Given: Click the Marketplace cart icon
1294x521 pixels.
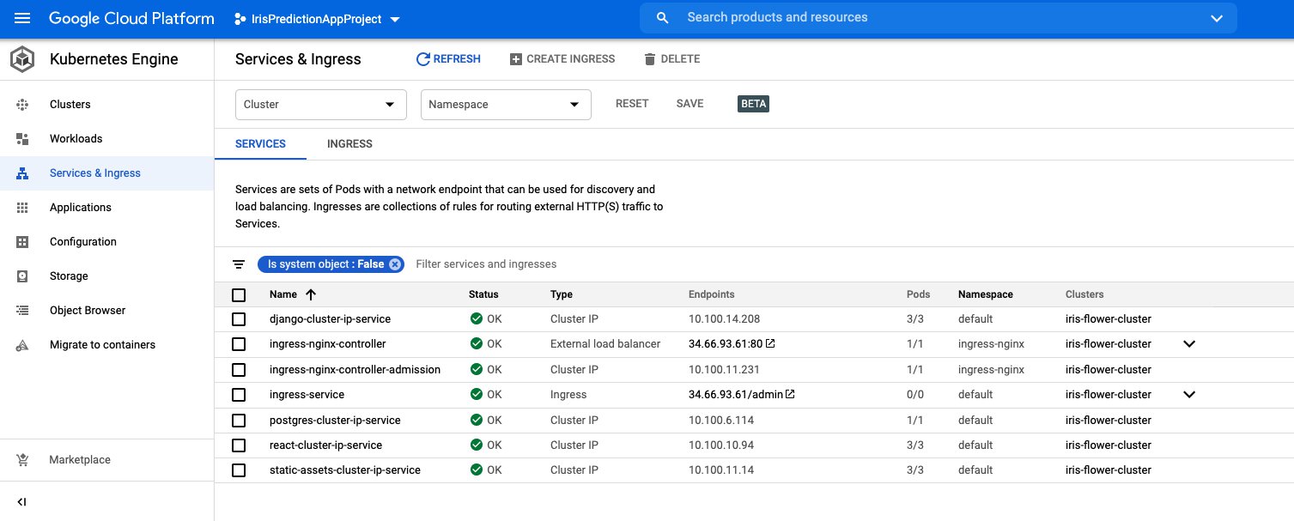Looking at the screenshot, I should [22, 460].
